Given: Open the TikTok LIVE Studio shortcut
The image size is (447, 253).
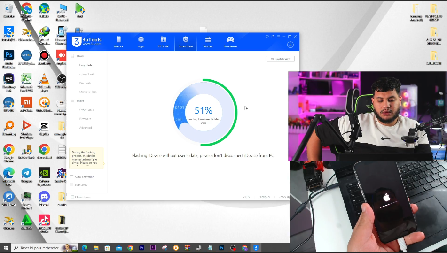Looking at the screenshot, I should (44, 224).
